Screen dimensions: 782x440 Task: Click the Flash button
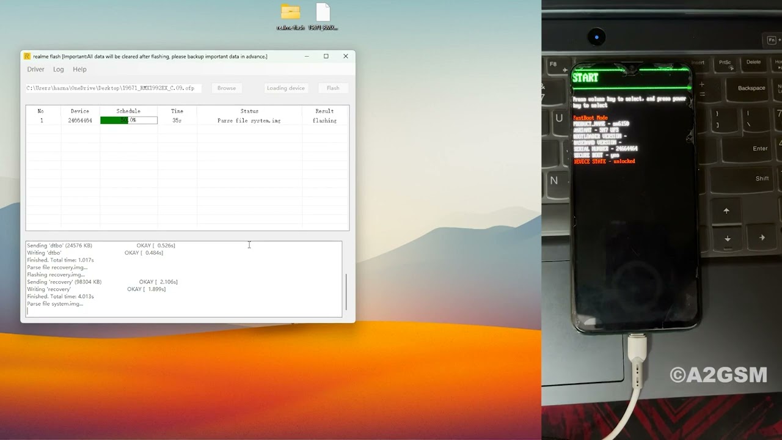click(x=333, y=88)
